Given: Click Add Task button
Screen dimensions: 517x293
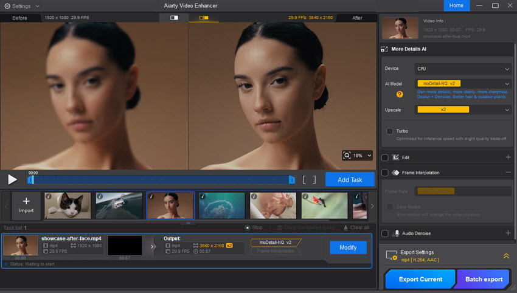Looking at the screenshot, I should 350,179.
